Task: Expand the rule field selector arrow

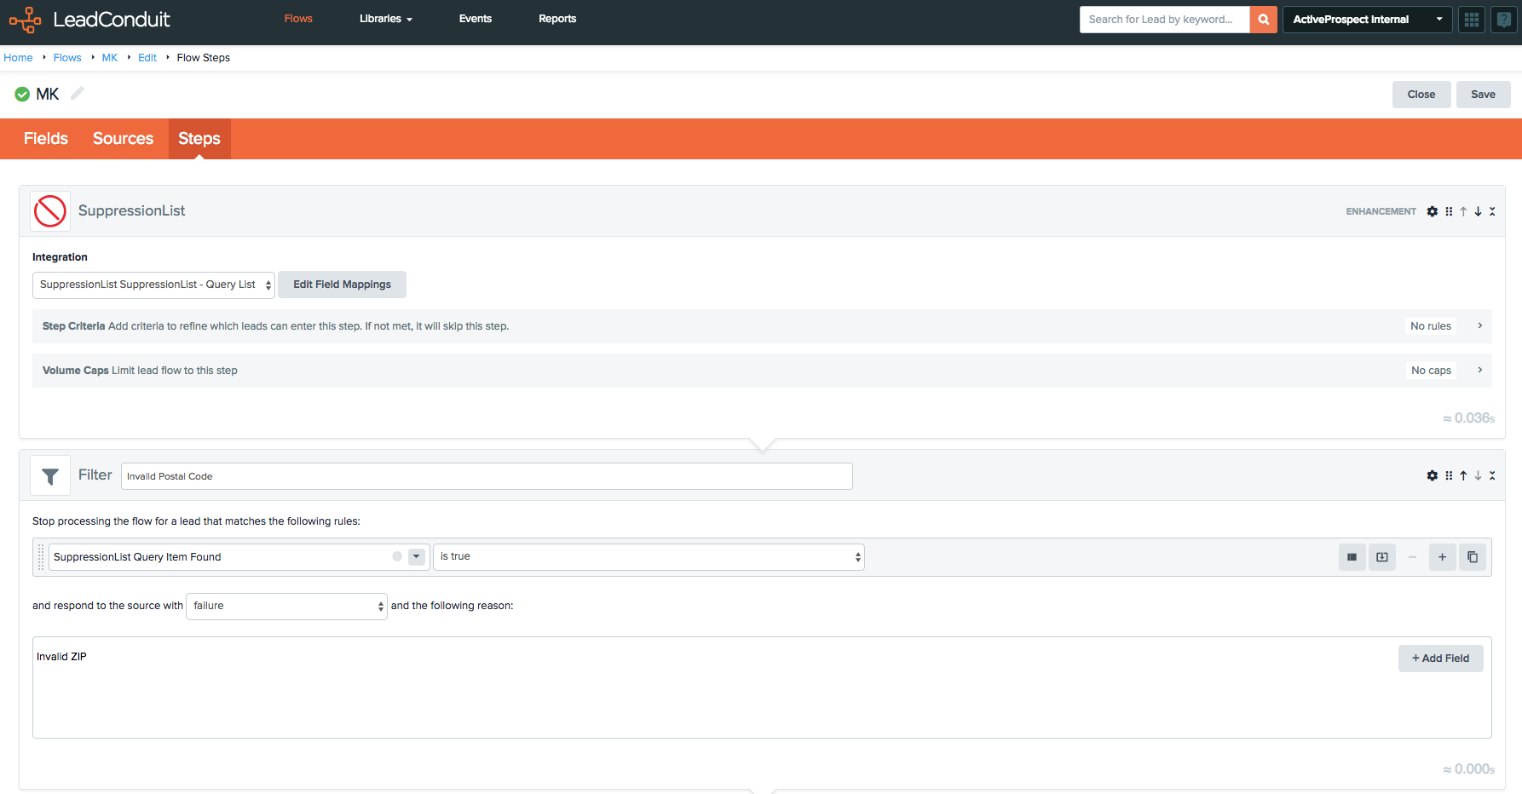Action: (417, 557)
